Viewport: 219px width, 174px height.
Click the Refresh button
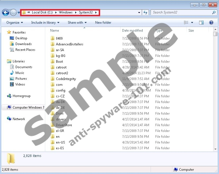click(x=145, y=13)
